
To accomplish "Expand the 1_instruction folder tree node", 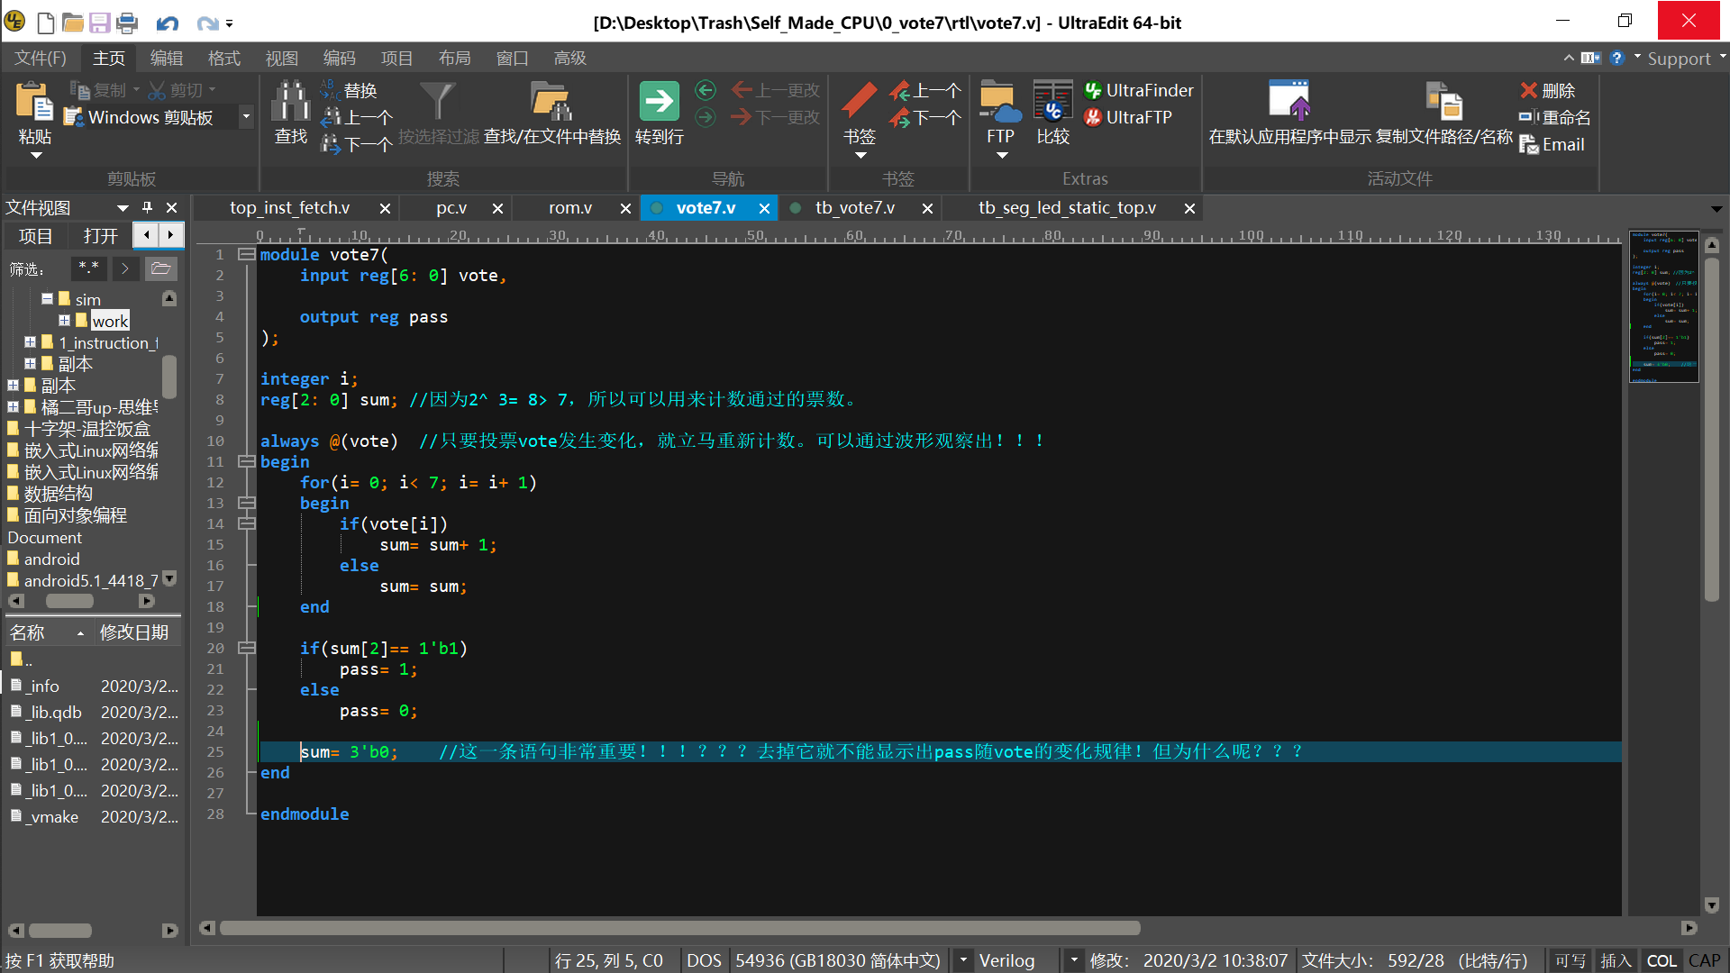I will tap(30, 342).
